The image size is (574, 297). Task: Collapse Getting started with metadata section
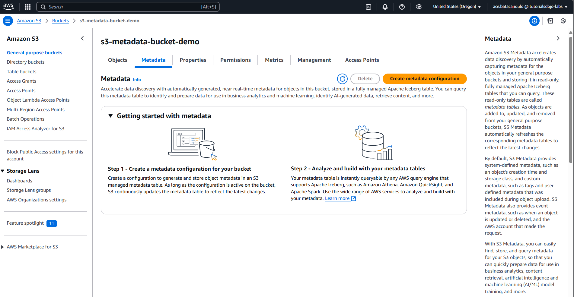pyautogui.click(x=110, y=116)
